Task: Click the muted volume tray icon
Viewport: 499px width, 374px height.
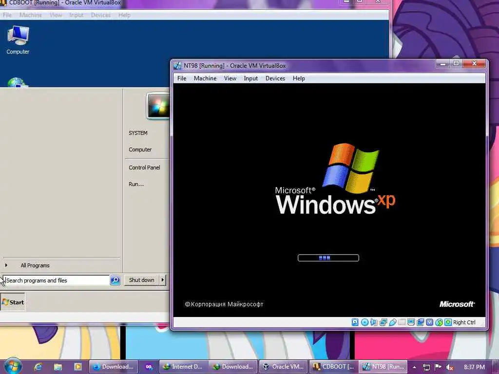Action: coord(449,367)
